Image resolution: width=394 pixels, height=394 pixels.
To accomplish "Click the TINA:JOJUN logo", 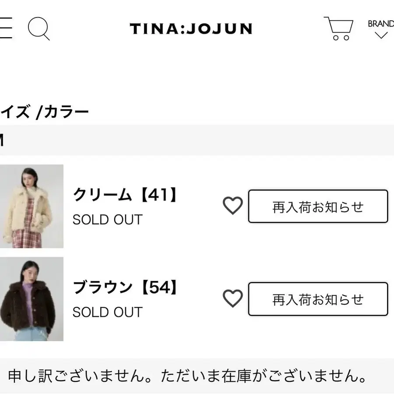I will [191, 29].
